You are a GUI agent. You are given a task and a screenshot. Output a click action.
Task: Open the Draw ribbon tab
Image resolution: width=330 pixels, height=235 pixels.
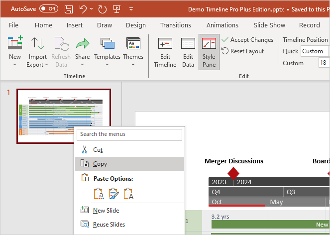pos(105,25)
